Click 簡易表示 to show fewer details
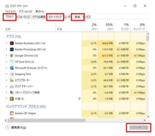The width and height of the screenshot is (155, 136). coord(19,128)
